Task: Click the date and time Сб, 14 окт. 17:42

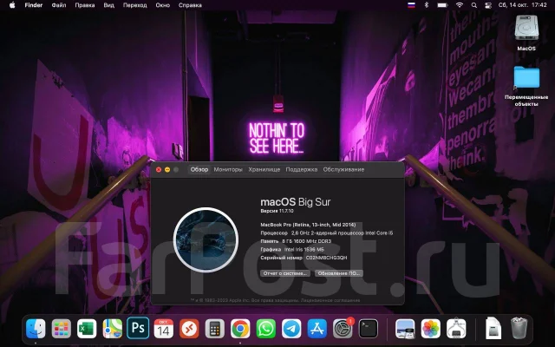Action: (522, 5)
